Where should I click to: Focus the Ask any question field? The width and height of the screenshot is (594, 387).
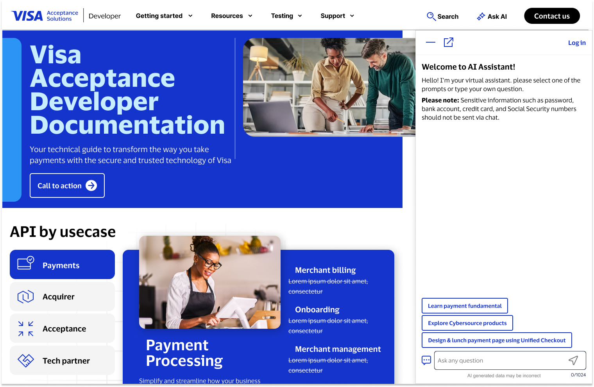[x=510, y=360]
